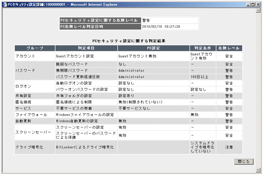Select the スクリーンセーバー group cell
The height and width of the screenshot is (175, 263).
pos(35,132)
